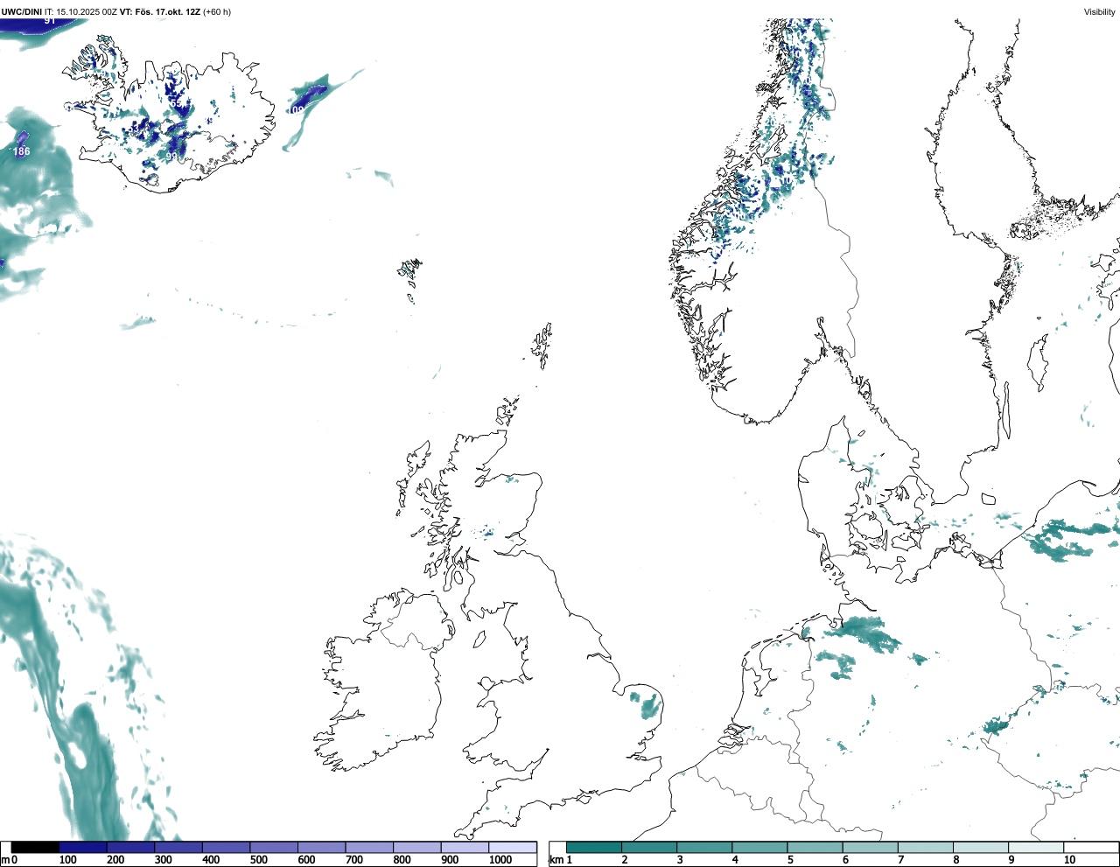Click the '500' tick label on the metre scale
Image resolution: width=1120 pixels, height=867 pixels.
pyautogui.click(x=258, y=859)
